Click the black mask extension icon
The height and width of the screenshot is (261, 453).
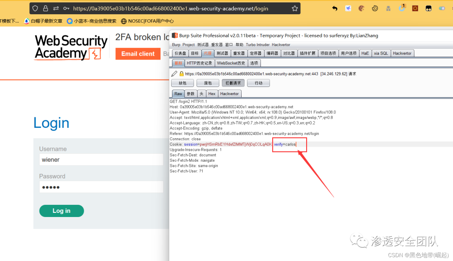click(428, 8)
